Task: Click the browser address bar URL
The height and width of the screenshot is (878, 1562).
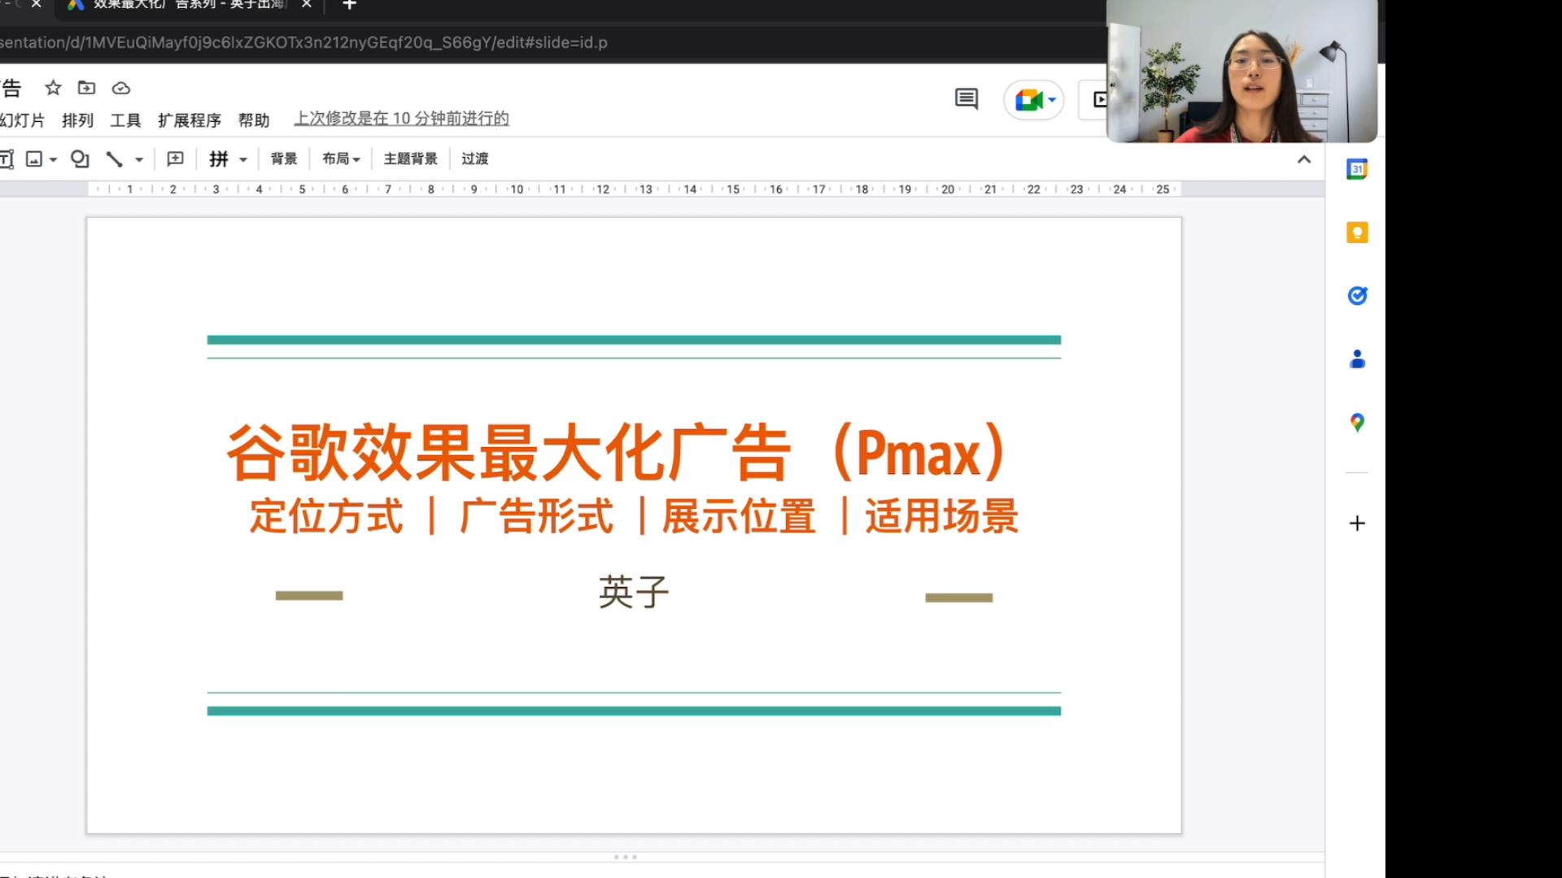Action: [303, 42]
